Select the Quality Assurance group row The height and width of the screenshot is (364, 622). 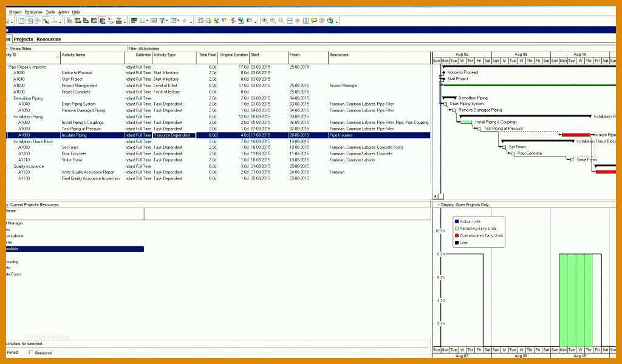point(217,166)
